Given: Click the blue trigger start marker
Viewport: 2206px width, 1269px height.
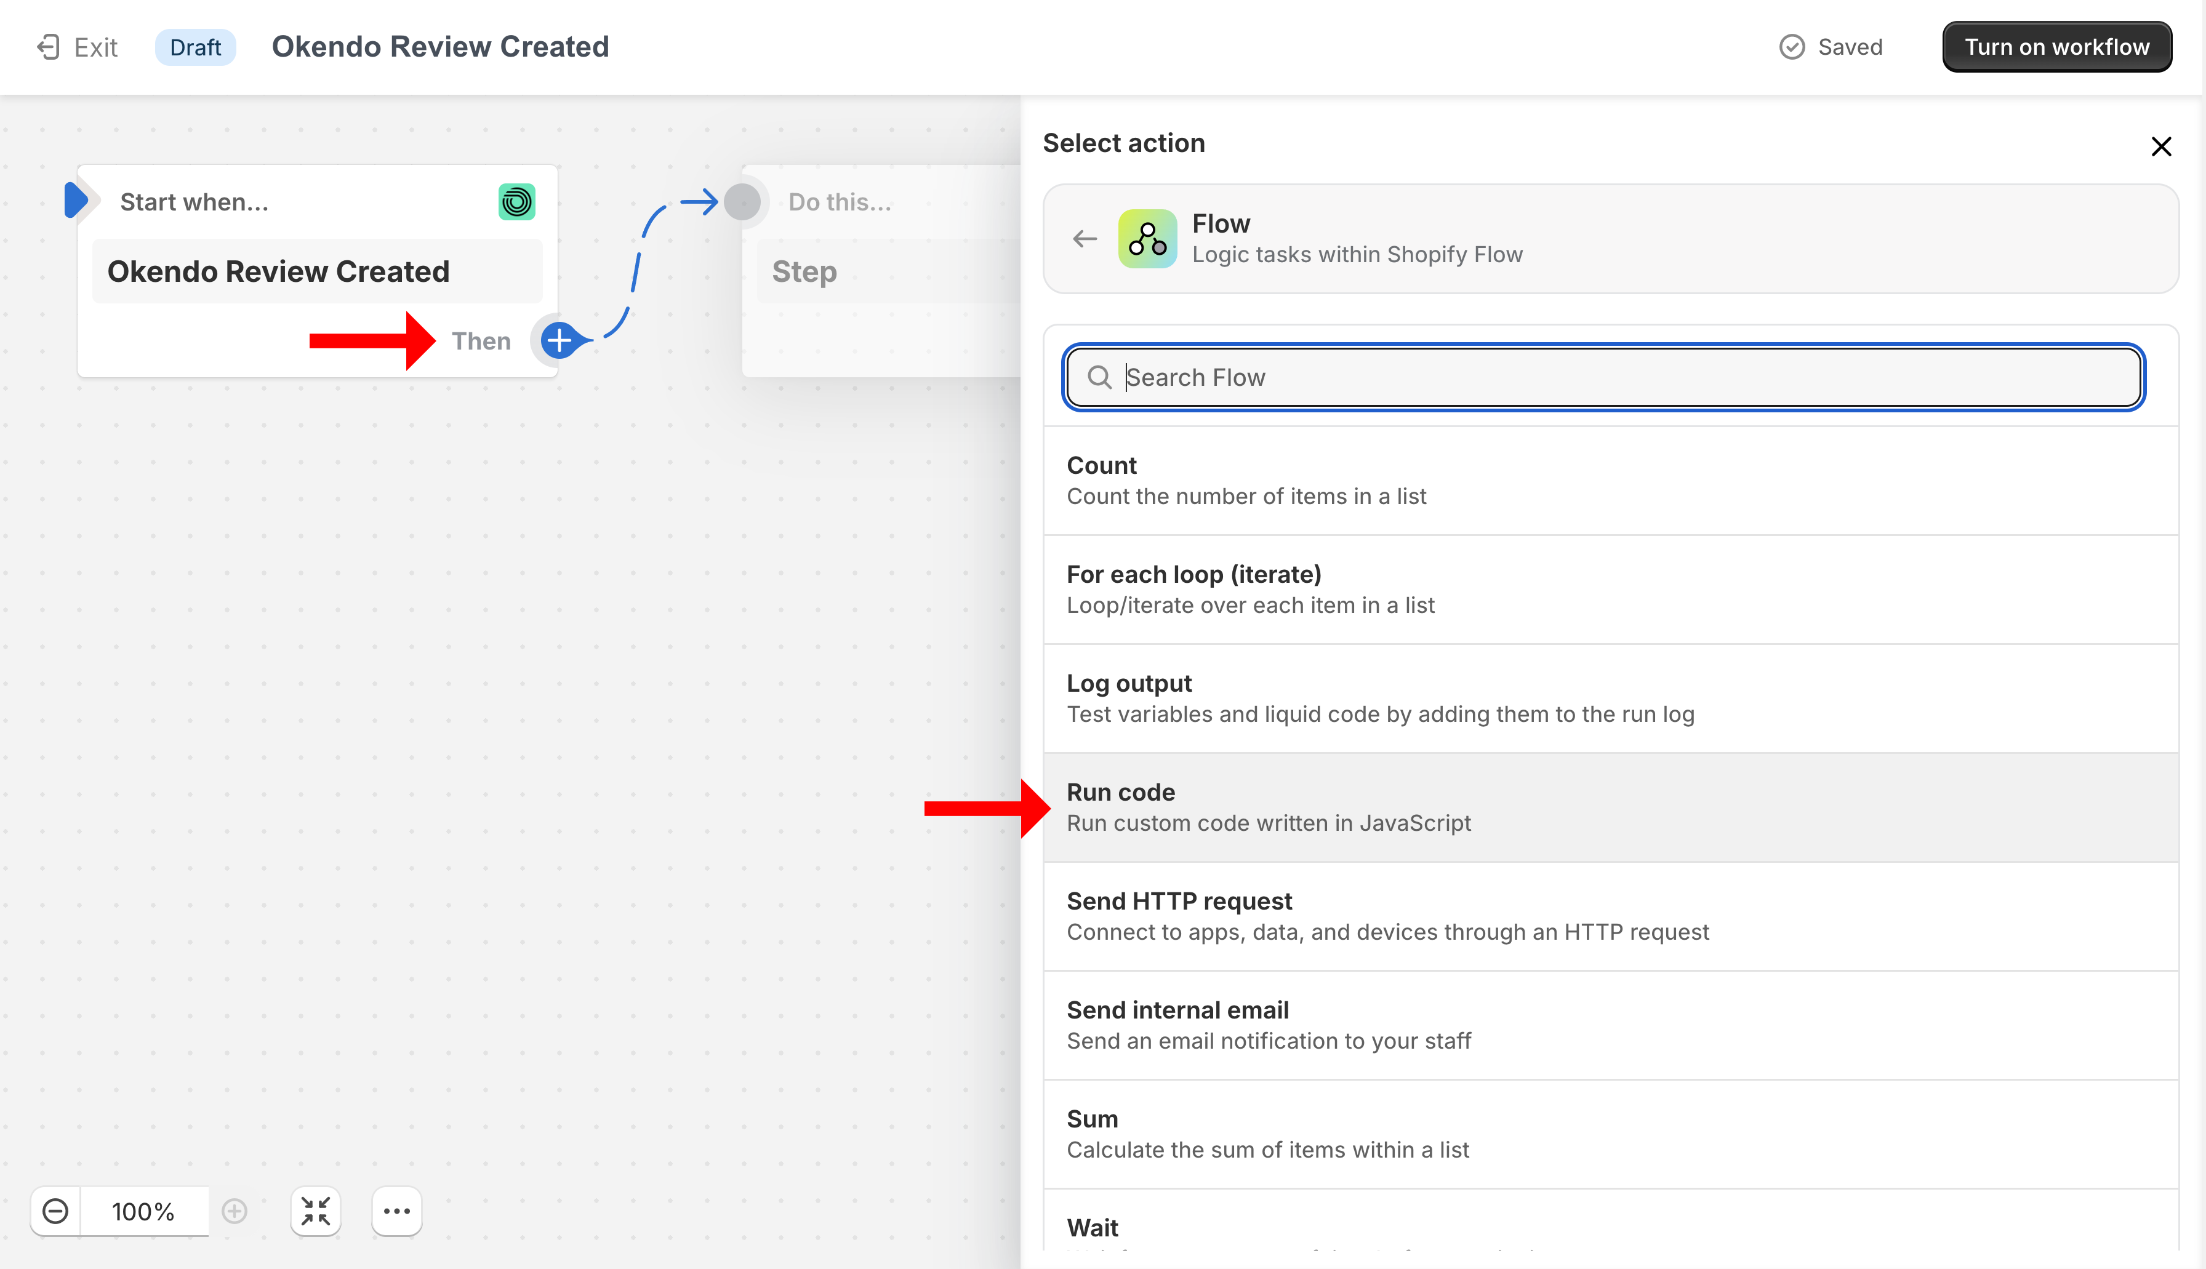Looking at the screenshot, I should pyautogui.click(x=76, y=201).
